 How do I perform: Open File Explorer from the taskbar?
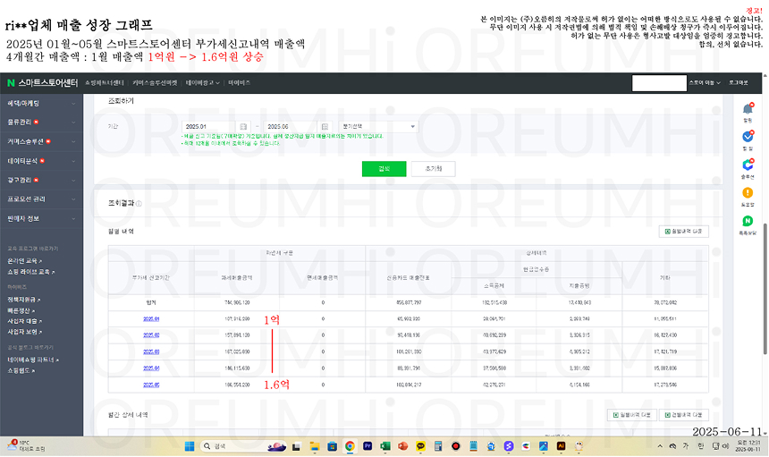tap(315, 446)
